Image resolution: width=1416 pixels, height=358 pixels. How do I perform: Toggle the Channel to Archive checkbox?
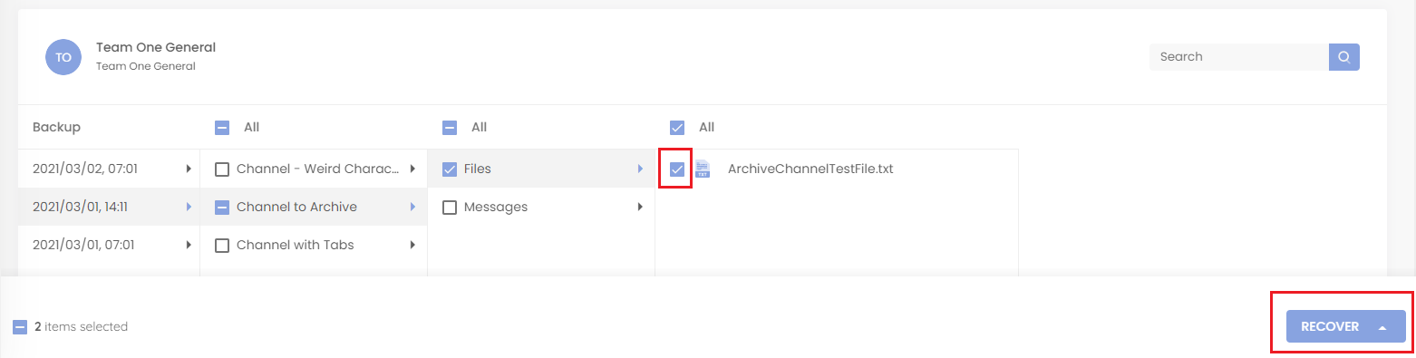(222, 208)
